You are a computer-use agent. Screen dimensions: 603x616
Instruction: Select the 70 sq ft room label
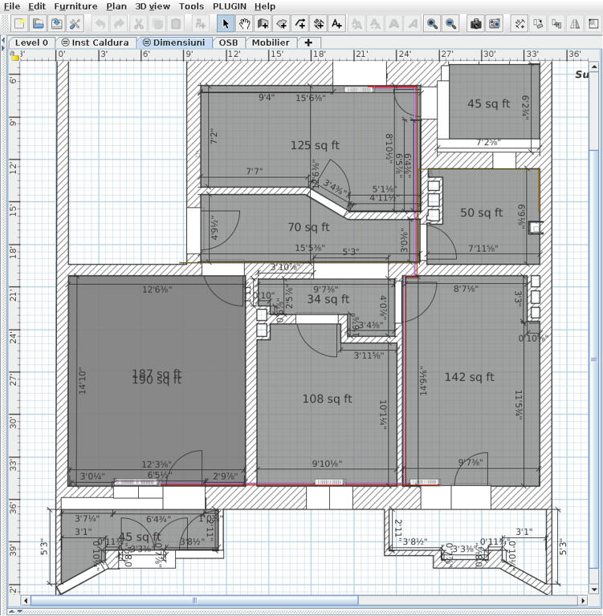(x=309, y=227)
